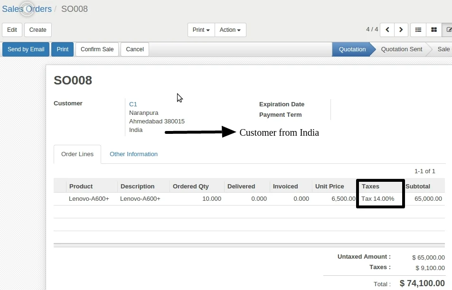The image size is (452, 290).
Task: Click the Create button
Action: coord(38,29)
